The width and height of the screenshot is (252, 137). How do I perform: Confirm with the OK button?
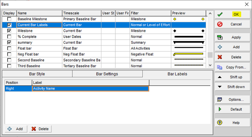(232, 15)
